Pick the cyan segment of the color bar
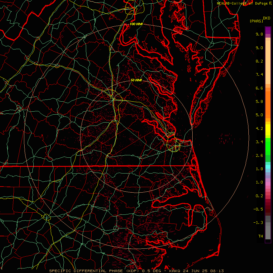The image size is (273, 273). [268, 167]
